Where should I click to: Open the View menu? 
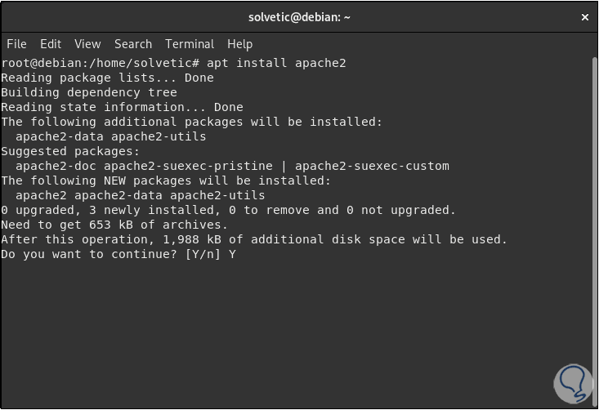tap(87, 44)
